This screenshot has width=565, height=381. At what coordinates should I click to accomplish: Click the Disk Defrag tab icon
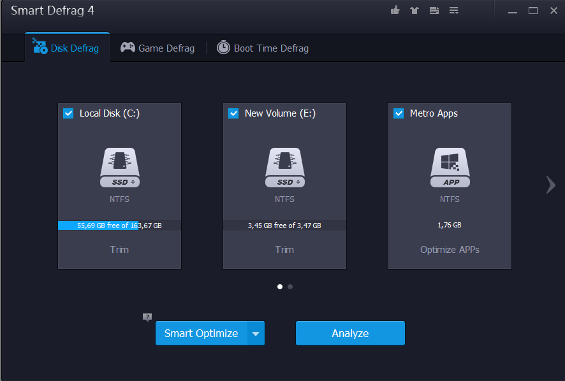40,46
